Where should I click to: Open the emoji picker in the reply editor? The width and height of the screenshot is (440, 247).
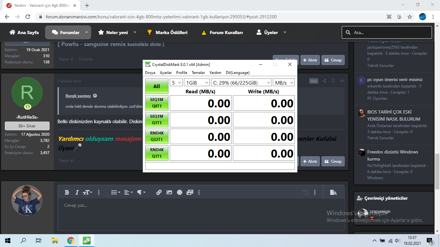179,192
